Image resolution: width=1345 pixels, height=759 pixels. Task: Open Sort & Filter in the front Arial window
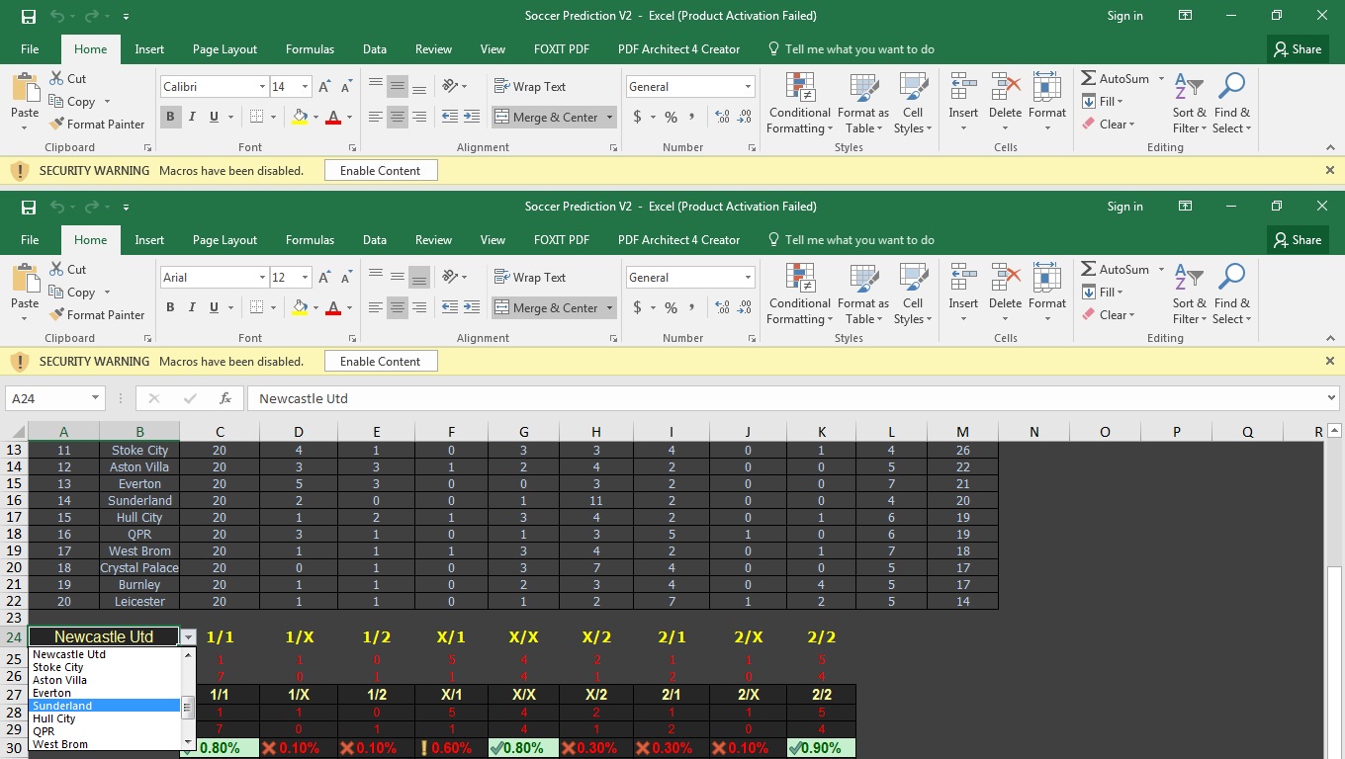pos(1190,294)
